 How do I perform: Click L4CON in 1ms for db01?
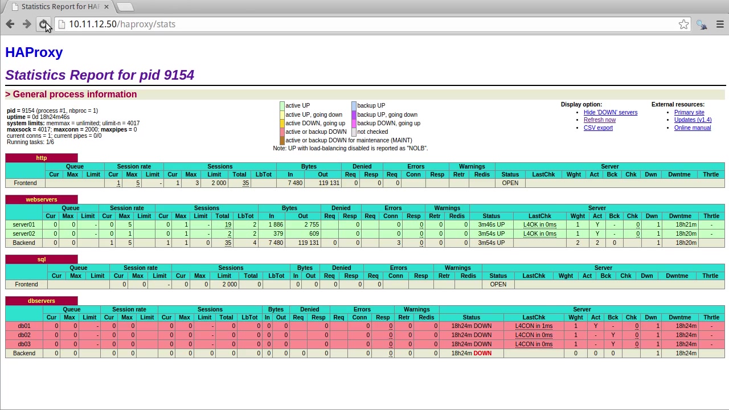point(534,326)
